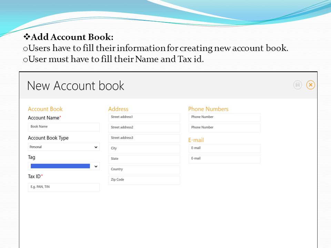The width and height of the screenshot is (331, 248).
Task: Click the Address section heading
Action: 118,109
